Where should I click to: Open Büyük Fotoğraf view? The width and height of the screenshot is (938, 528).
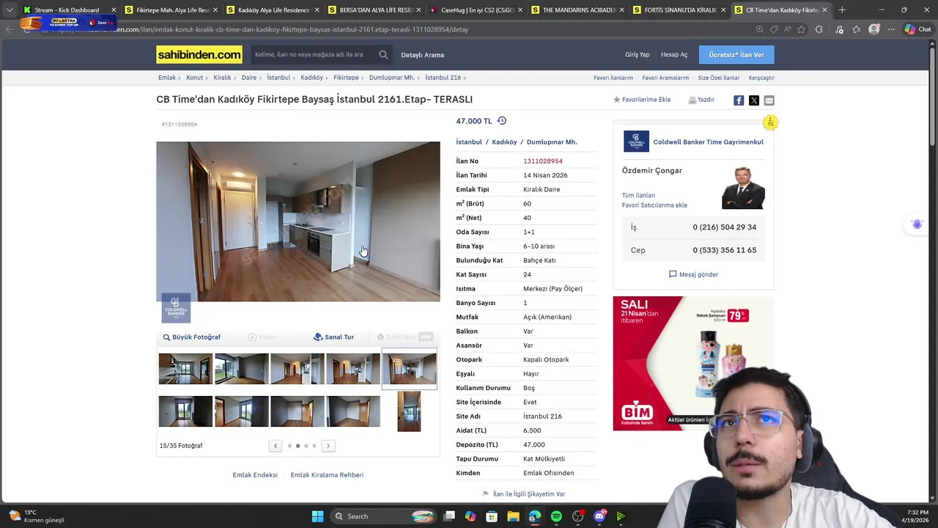pos(192,337)
